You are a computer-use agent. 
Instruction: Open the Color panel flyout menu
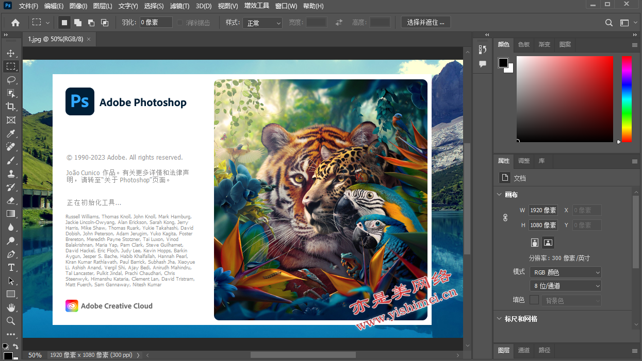pyautogui.click(x=635, y=45)
